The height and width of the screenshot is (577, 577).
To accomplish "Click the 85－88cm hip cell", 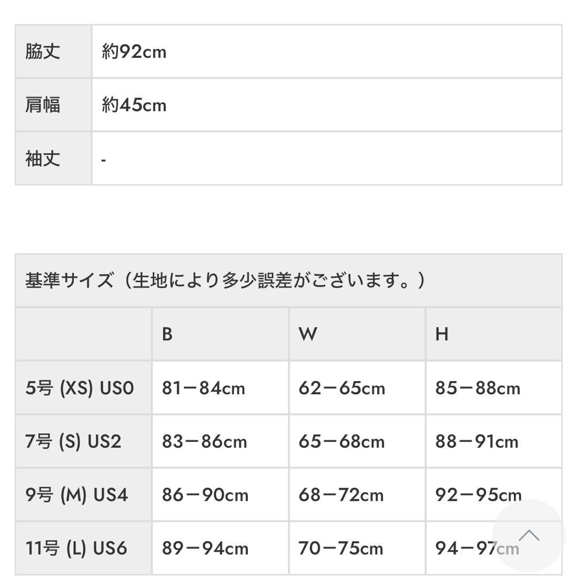I will [x=478, y=388].
